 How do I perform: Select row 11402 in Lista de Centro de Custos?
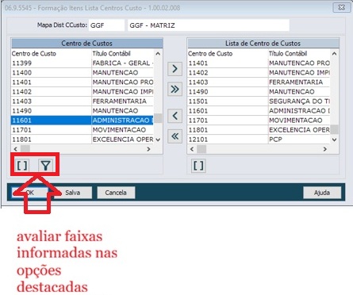259,73
